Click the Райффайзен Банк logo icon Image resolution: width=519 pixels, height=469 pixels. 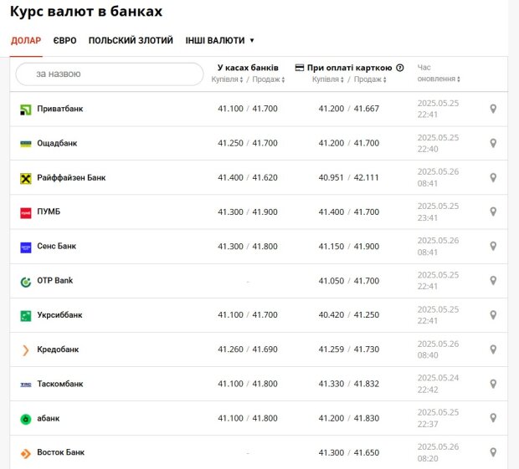(x=26, y=178)
